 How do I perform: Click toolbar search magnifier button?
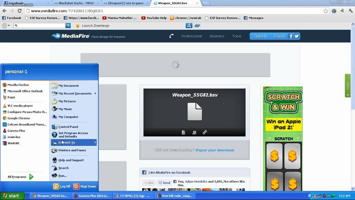point(68,26)
